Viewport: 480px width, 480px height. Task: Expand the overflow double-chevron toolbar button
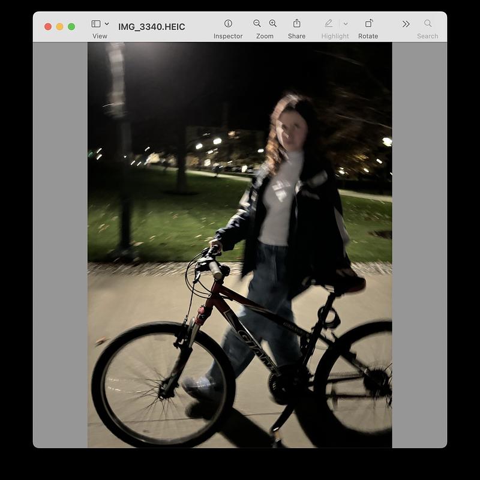[x=406, y=24]
